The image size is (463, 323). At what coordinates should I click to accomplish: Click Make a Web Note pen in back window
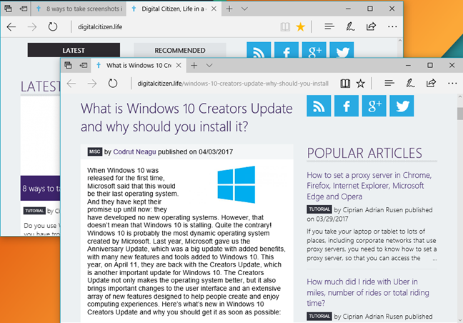click(x=350, y=27)
